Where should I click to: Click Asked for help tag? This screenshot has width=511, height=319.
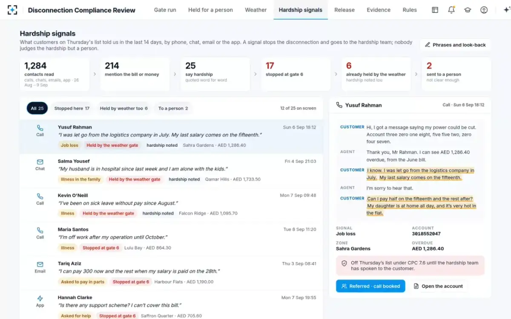click(x=76, y=316)
